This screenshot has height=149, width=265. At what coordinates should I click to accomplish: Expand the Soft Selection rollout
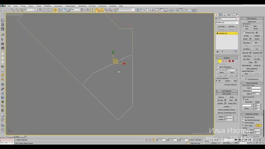pyautogui.click(x=226, y=91)
